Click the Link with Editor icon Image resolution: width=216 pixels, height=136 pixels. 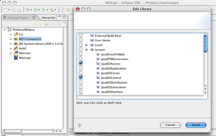coord(59,24)
